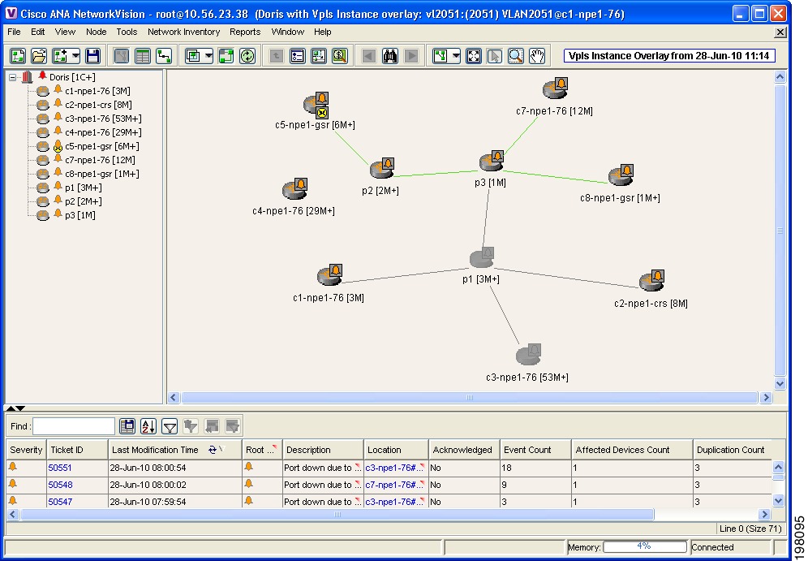Open the Help menu
Screen dimensions: 808x561
point(323,32)
